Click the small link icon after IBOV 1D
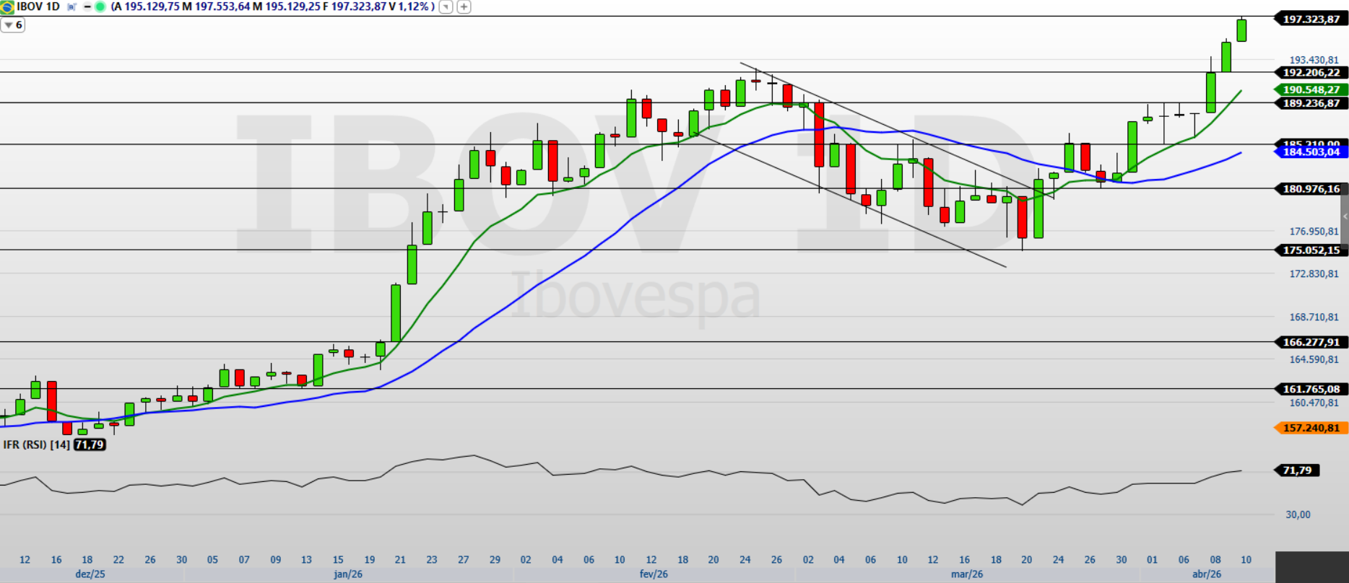Viewport: 1349px width, 583px height. pyautogui.click(x=71, y=7)
